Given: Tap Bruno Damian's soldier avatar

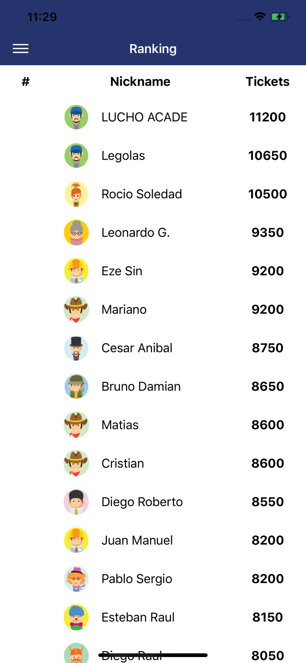Looking at the screenshot, I should (76, 386).
